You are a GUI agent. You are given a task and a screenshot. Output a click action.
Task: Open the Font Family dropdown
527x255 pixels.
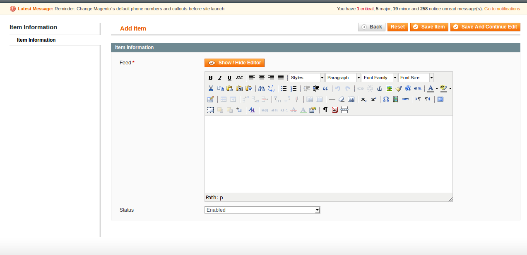coord(380,78)
